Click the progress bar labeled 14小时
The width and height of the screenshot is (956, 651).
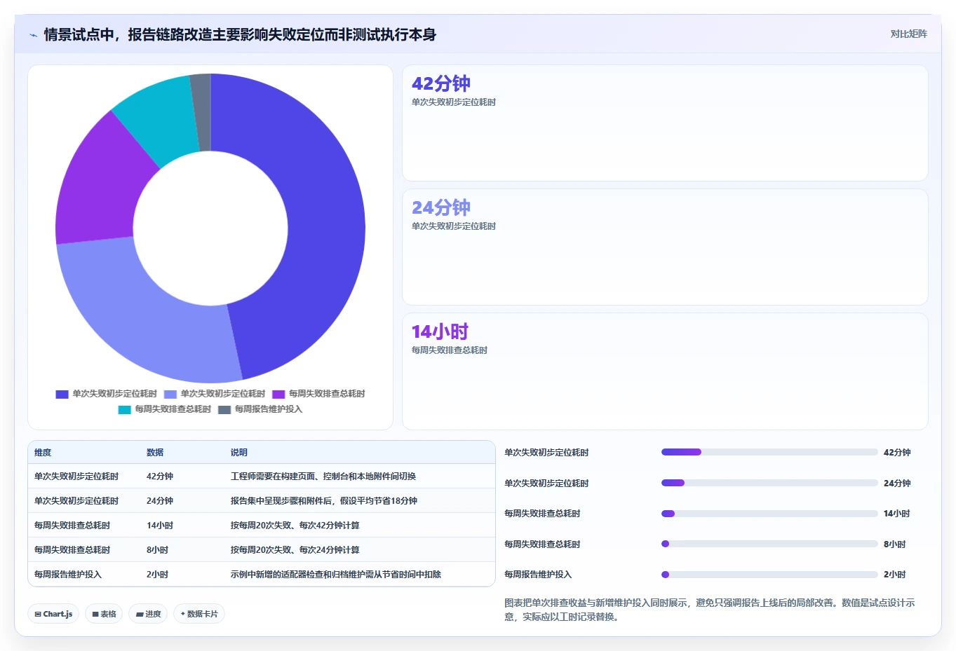(769, 514)
